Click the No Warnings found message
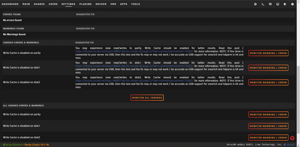Viewport: 300px width, 147px height. pos(14,35)
